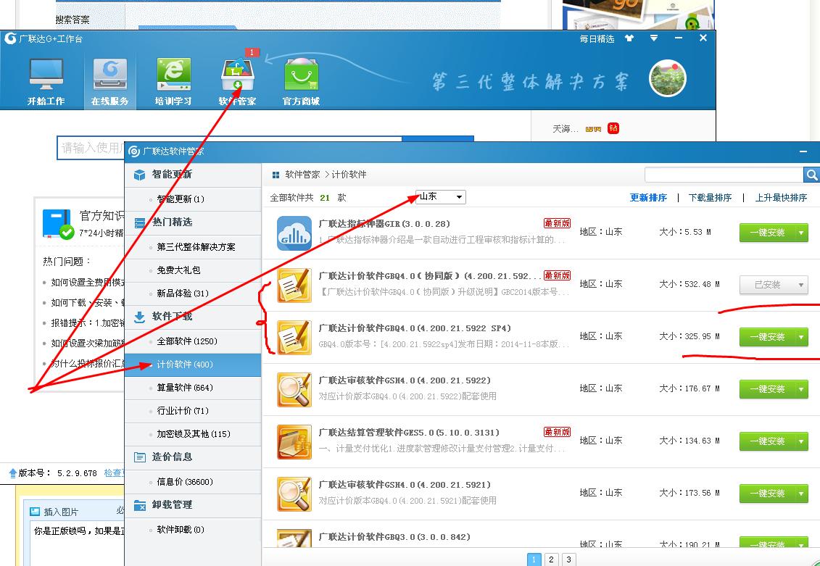Screen dimensions: 820x566
Task: Sort the list by 更新排序
Action: tap(648, 198)
